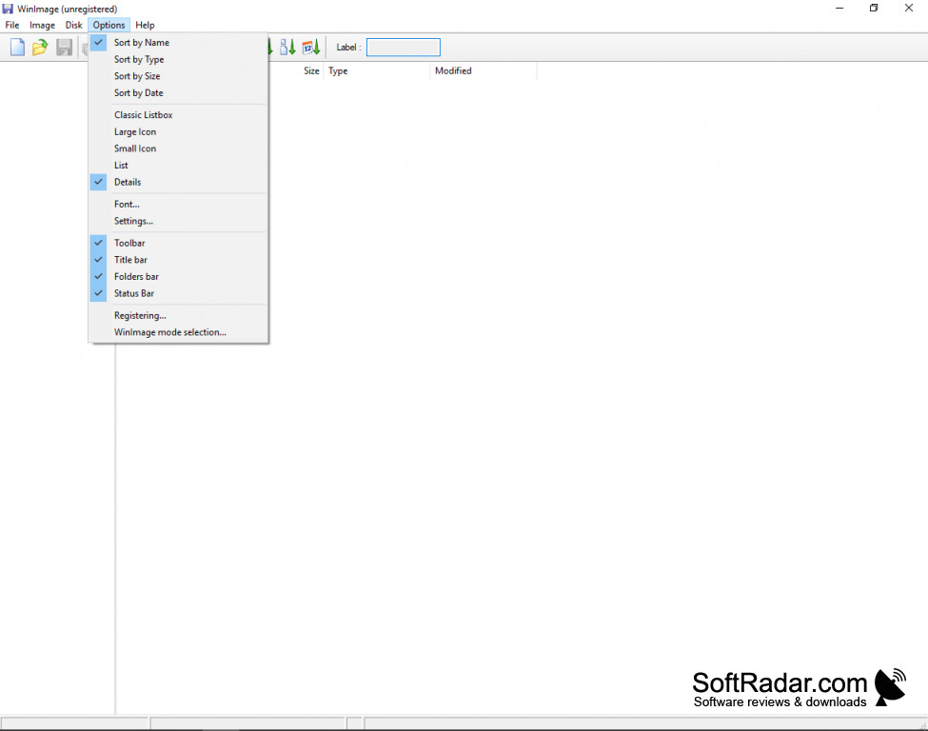The width and height of the screenshot is (928, 731).
Task: Choose Sort by Size entry
Action: tap(178, 76)
